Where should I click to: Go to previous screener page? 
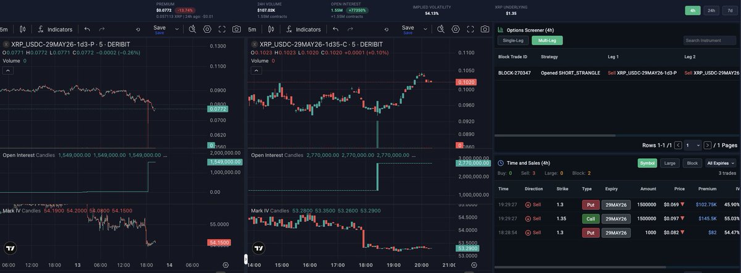[x=678, y=145]
